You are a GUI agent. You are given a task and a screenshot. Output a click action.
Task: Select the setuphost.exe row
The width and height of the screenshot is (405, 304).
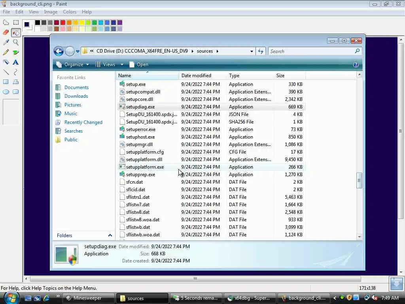211,137
